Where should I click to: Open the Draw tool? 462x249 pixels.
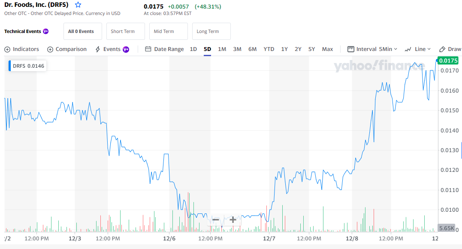tap(450, 49)
